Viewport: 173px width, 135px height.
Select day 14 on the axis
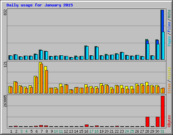click(x=76, y=131)
